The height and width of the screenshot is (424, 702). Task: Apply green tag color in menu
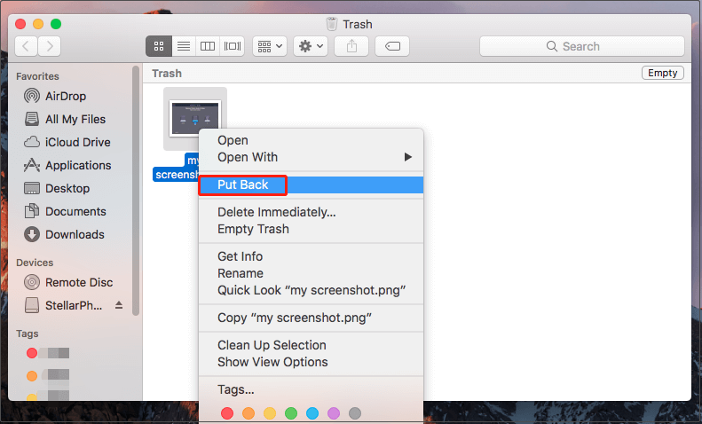(x=291, y=413)
